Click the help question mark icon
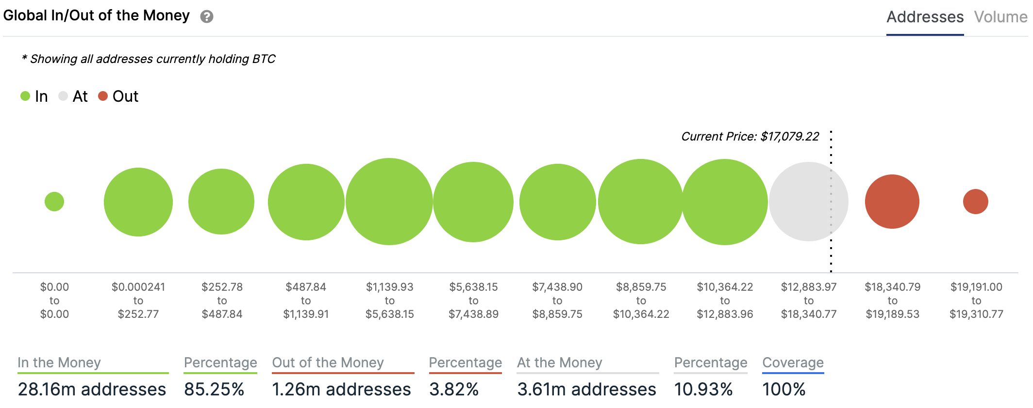Viewport: 1033px width, 408px height. (207, 17)
